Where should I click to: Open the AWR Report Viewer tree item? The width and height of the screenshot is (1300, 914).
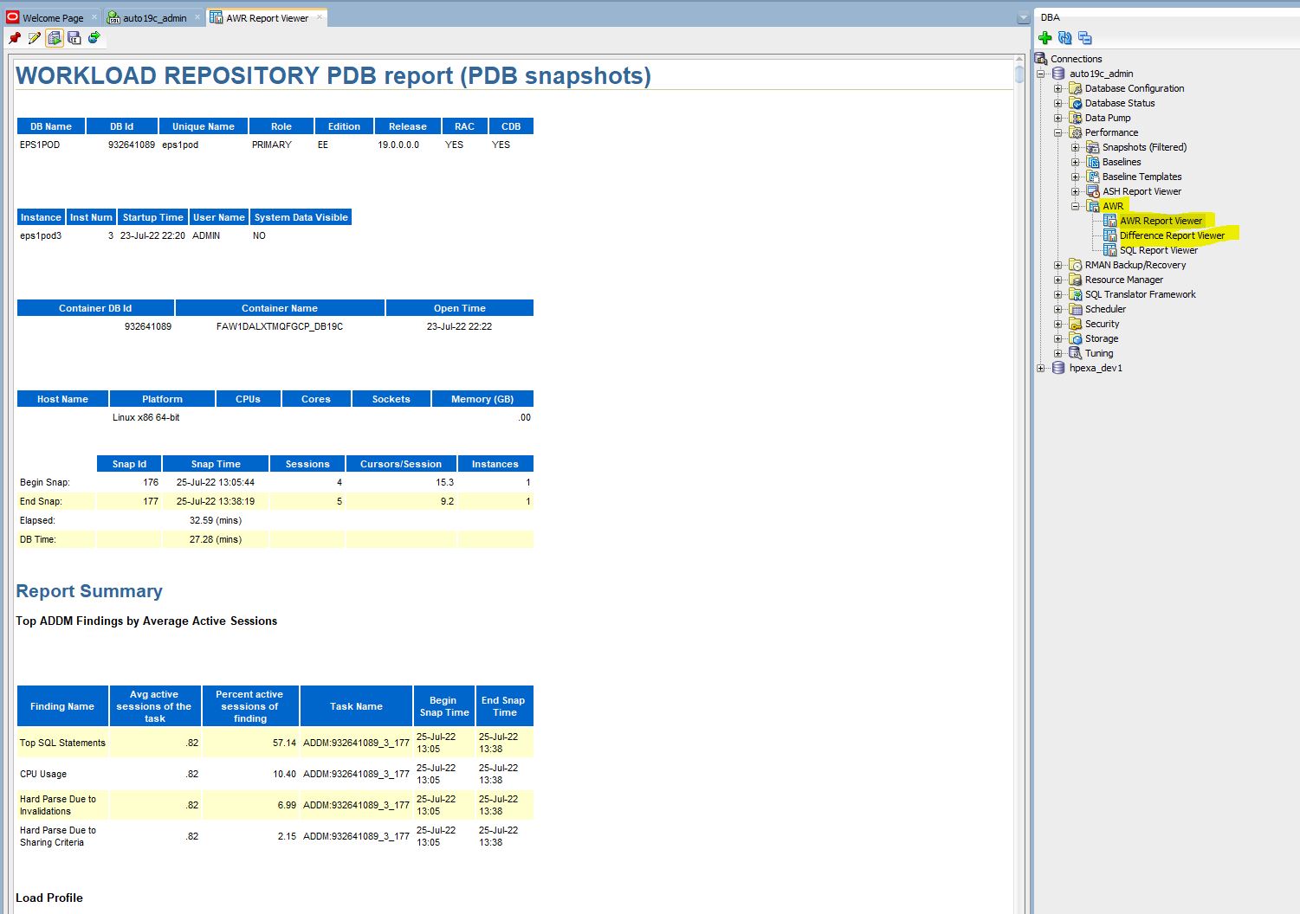[x=1161, y=221]
